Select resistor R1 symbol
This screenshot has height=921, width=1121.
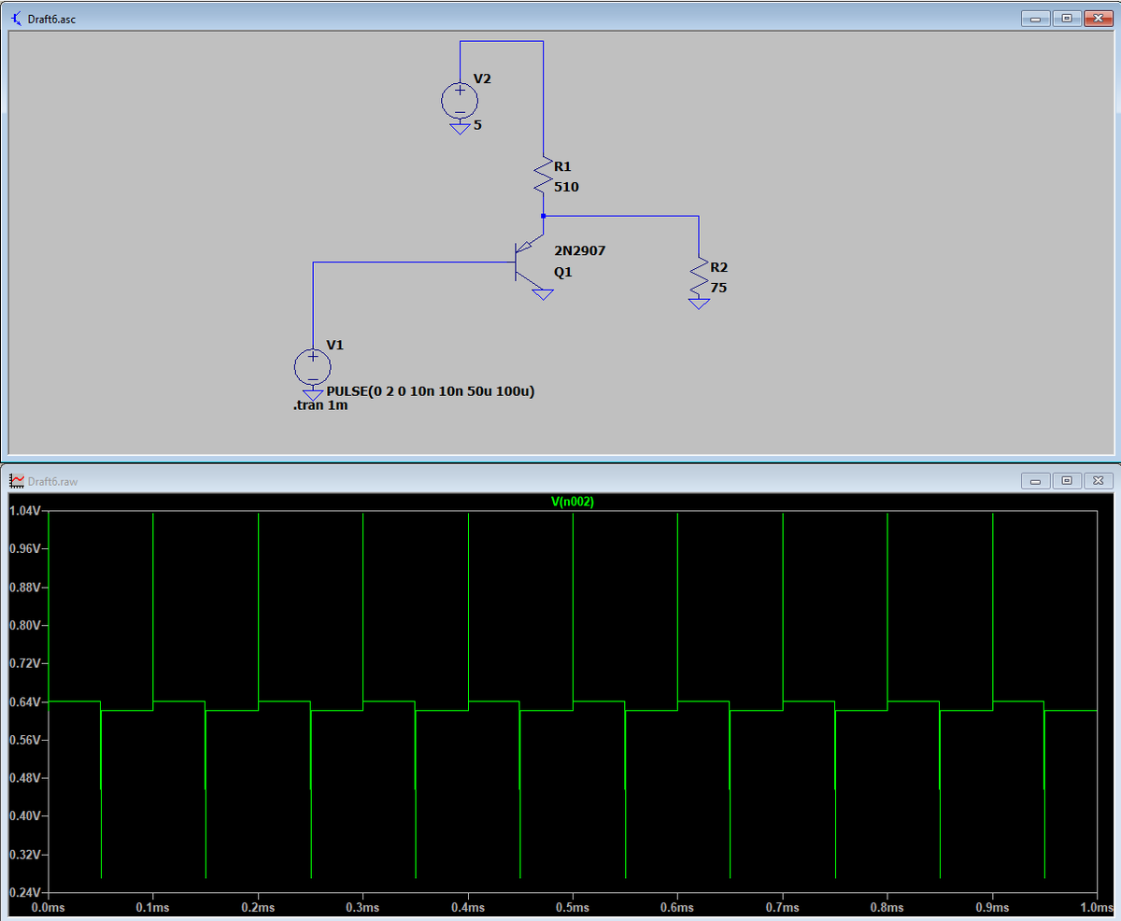[543, 176]
